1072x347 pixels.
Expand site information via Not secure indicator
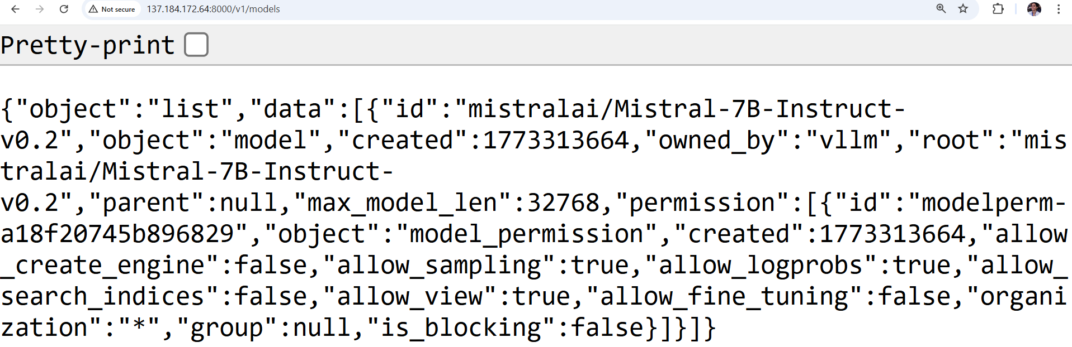pos(111,9)
